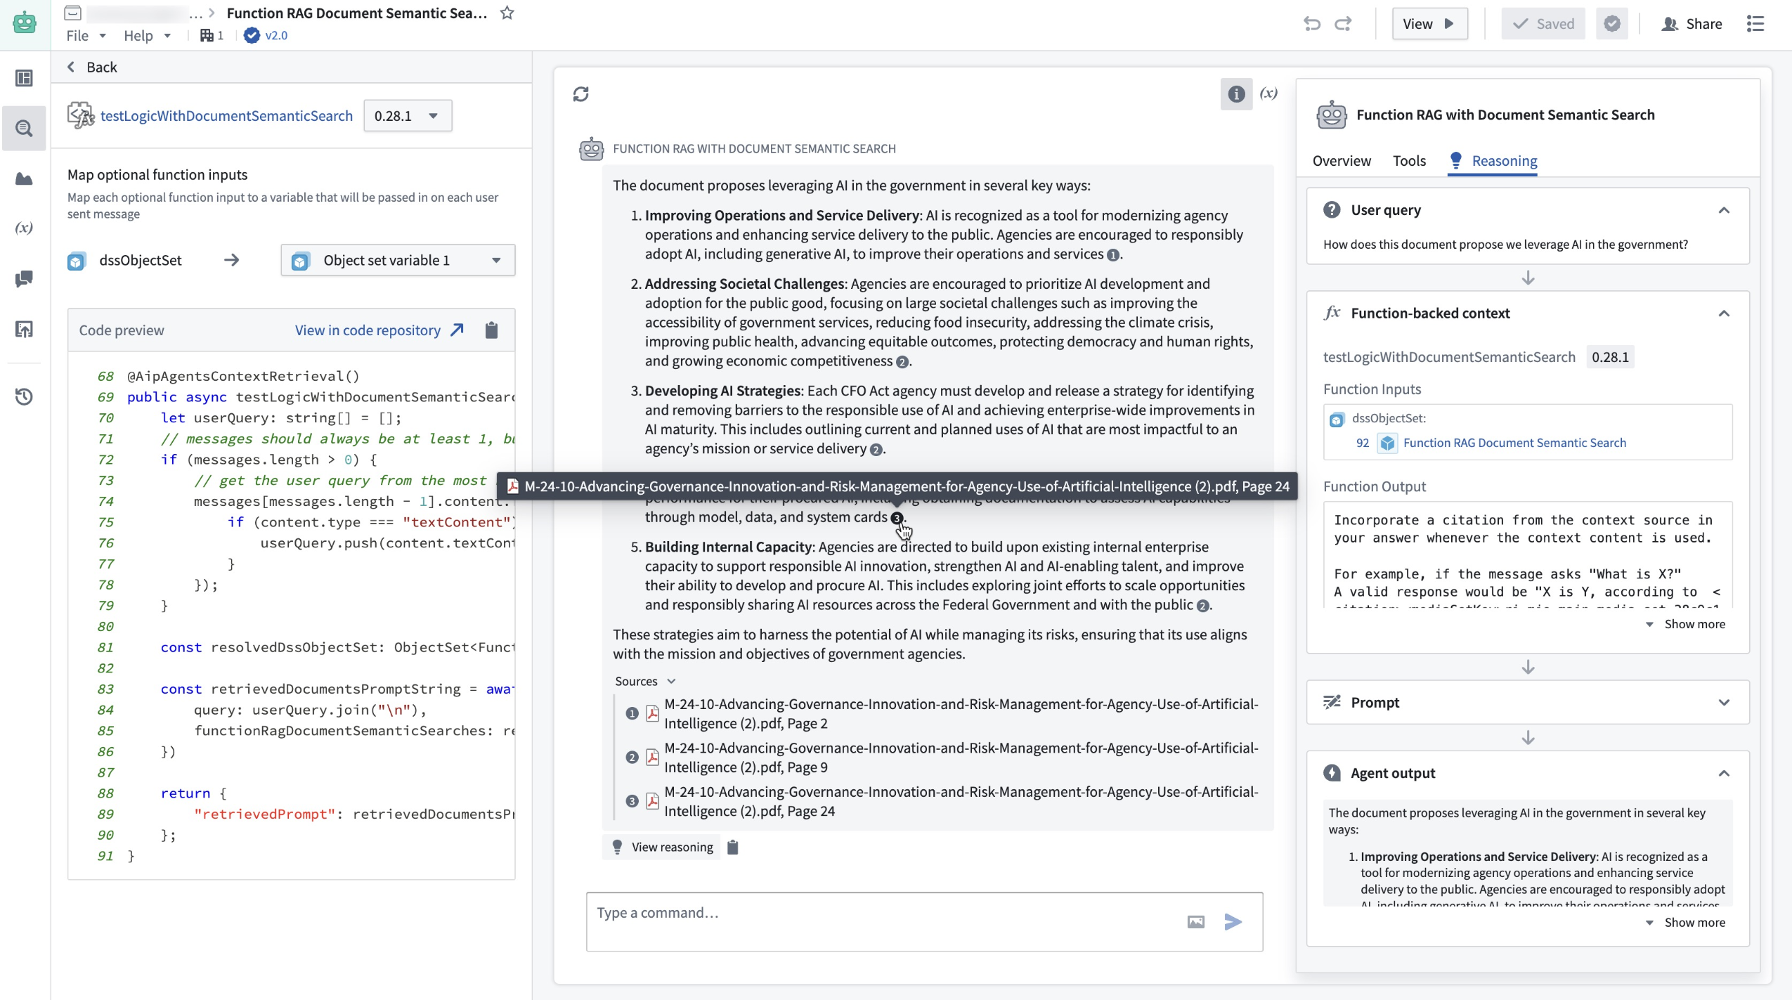The image size is (1792, 1000).
Task: Switch to the Tools tab
Action: pos(1409,161)
